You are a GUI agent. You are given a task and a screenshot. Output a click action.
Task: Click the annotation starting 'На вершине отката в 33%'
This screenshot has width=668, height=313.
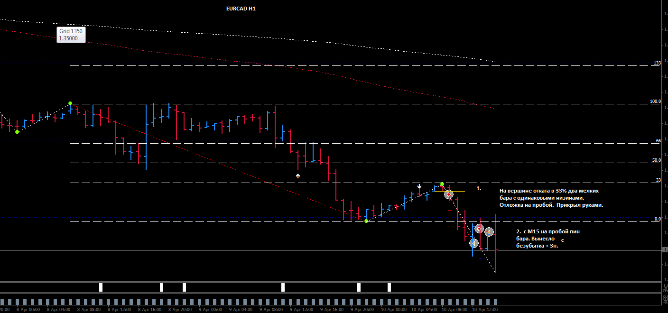(551, 198)
